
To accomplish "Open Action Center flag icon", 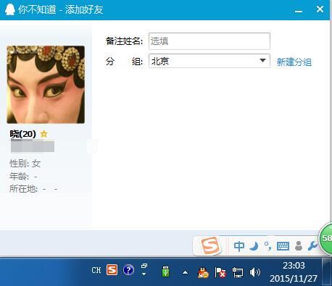I will click(x=220, y=272).
